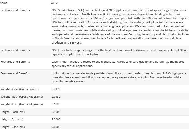189x129 pixels.
Task: Click the 0.0430 kilograms value
Action: (56, 97)
